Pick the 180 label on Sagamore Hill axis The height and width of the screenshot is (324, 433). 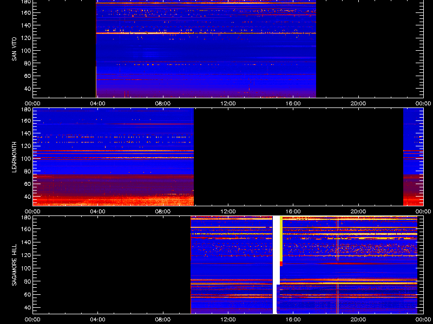(x=26, y=218)
